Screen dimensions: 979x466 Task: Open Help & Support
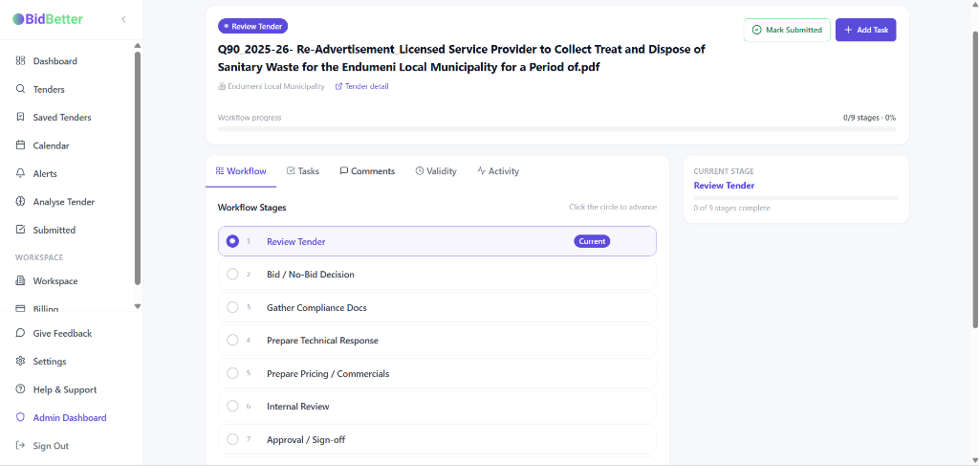(x=65, y=389)
